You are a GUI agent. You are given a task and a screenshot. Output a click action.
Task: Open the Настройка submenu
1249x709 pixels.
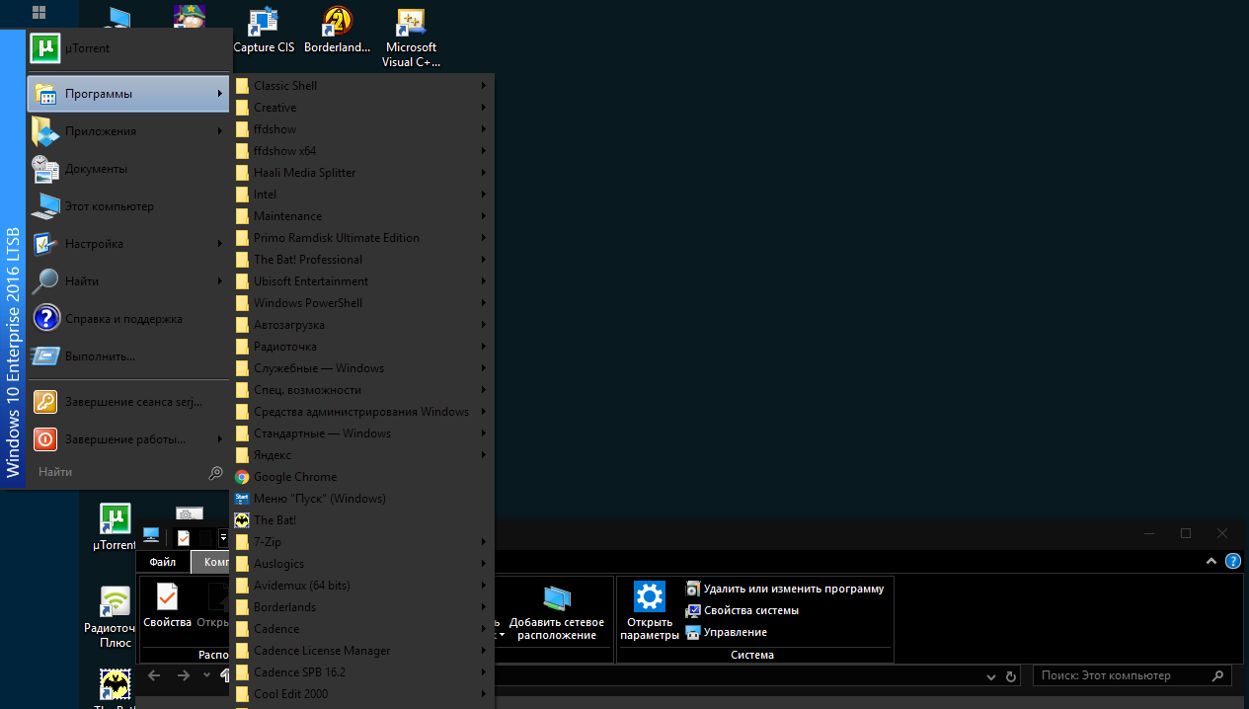tap(128, 244)
